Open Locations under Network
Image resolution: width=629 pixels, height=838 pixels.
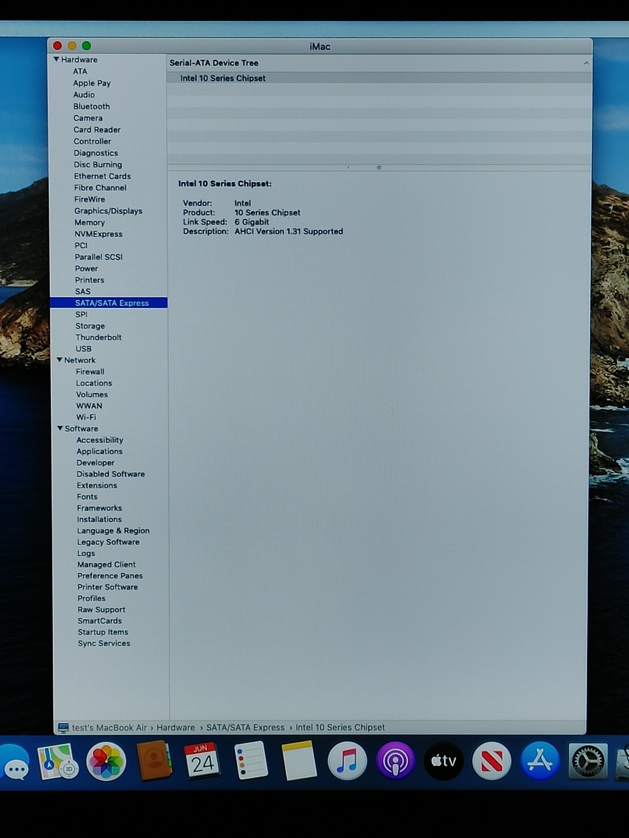94,383
